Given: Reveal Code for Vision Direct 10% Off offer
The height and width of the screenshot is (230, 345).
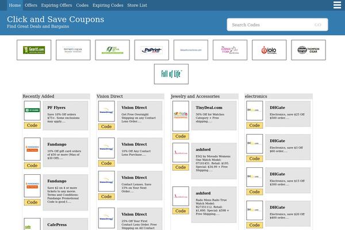Looking at the screenshot, I should tap(106, 163).
